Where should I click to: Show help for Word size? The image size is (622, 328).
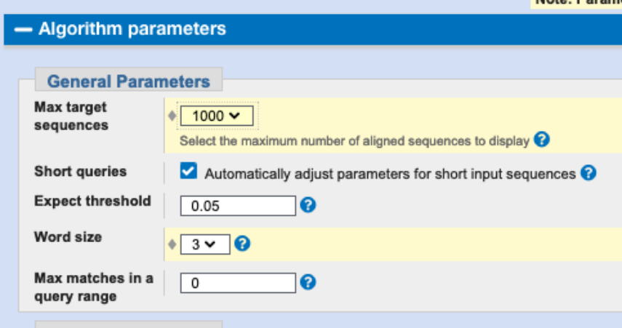click(242, 244)
